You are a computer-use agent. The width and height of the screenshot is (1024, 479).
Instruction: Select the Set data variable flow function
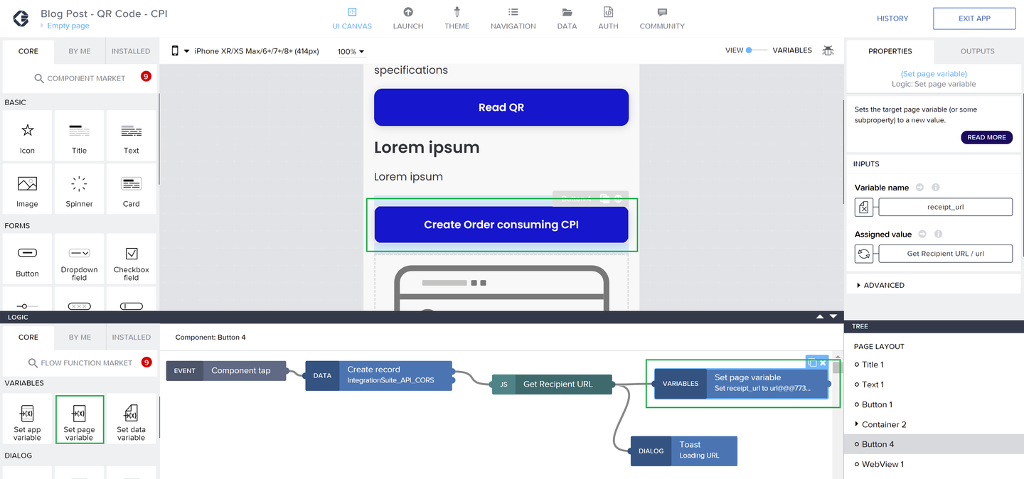click(132, 419)
